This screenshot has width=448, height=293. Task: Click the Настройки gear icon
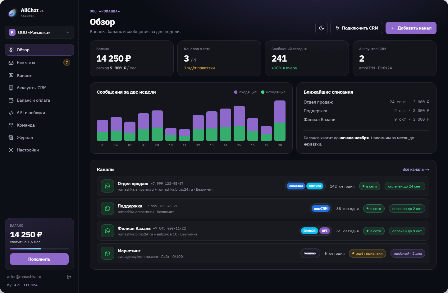[11, 150]
